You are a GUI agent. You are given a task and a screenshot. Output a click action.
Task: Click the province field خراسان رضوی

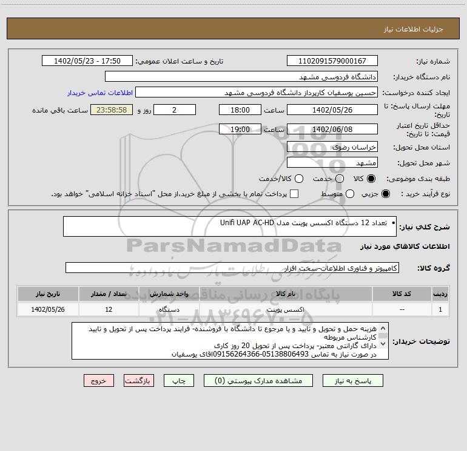tap(332, 147)
